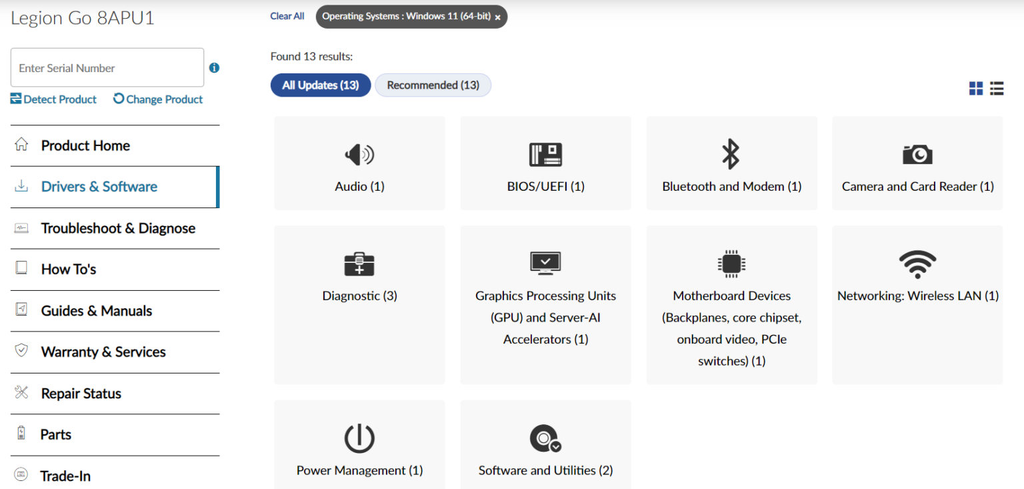
Task: Switch to list view layout
Action: (997, 87)
